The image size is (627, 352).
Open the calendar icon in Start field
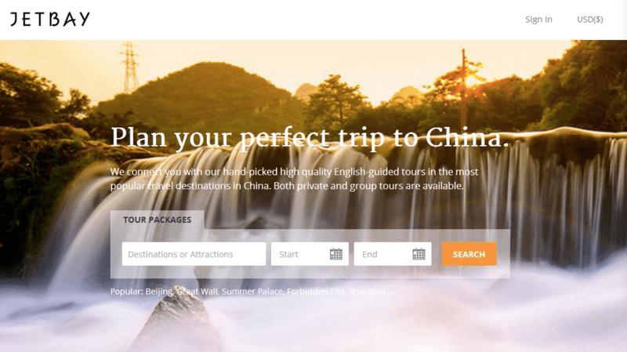pyautogui.click(x=336, y=254)
